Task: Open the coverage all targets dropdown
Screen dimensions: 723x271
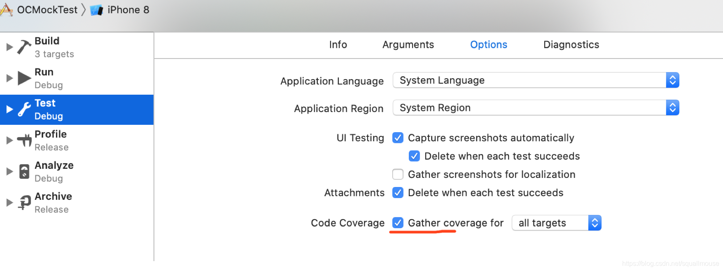Action: 556,223
